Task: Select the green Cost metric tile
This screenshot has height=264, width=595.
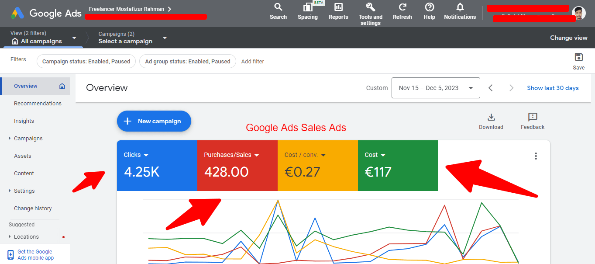Action: 398,166
